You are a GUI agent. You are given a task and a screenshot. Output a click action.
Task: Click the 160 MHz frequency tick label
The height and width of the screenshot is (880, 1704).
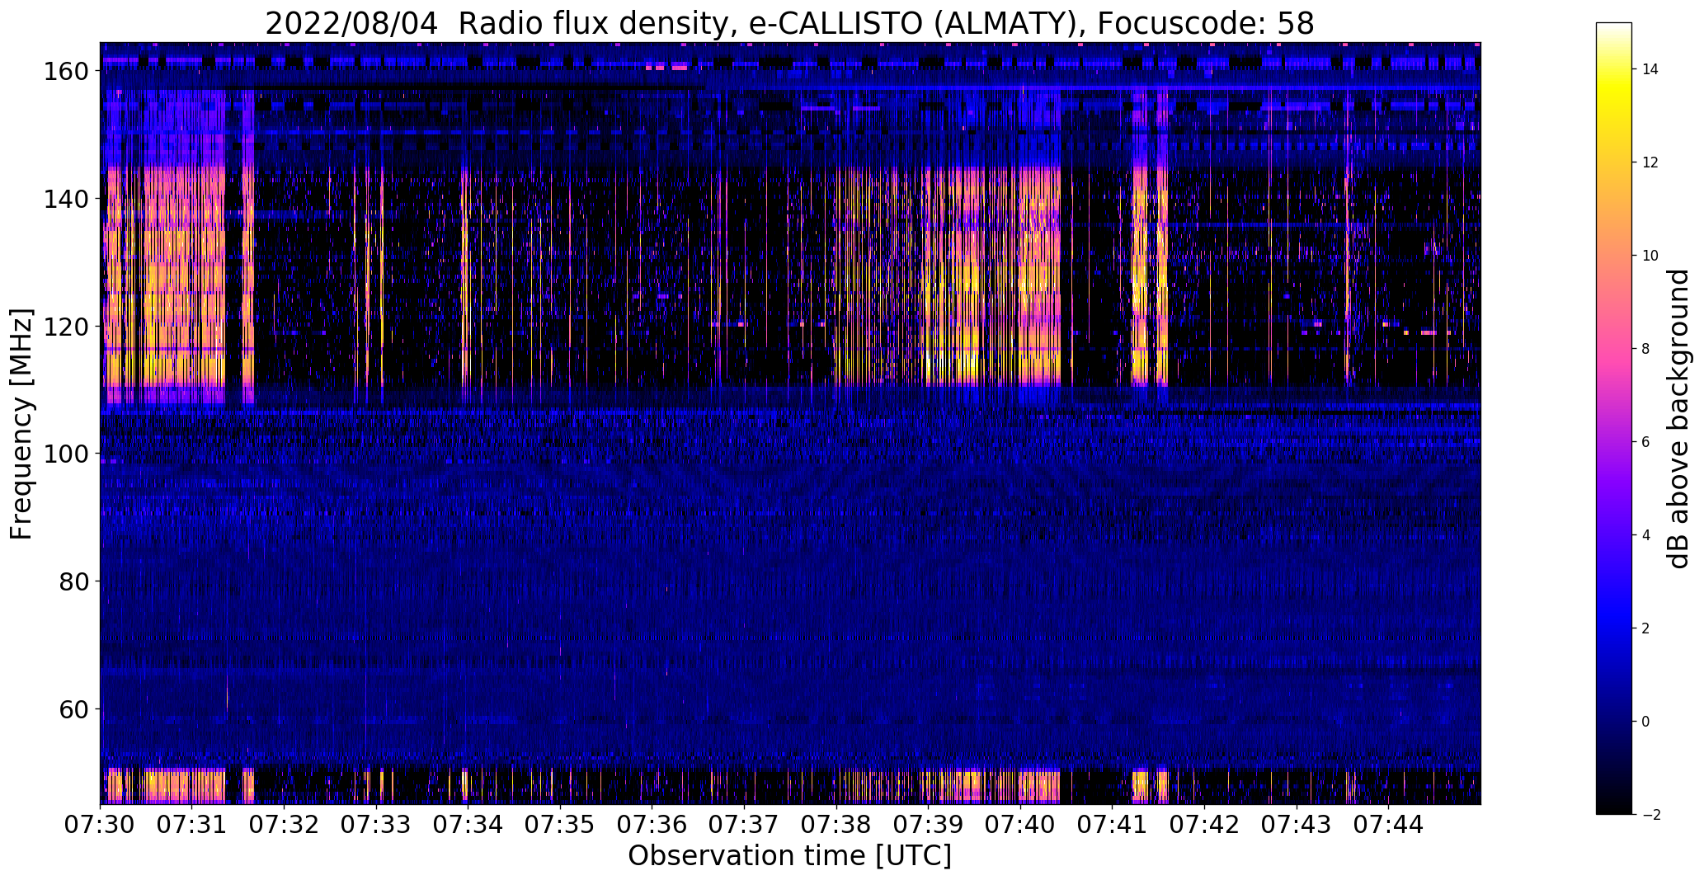(x=65, y=72)
